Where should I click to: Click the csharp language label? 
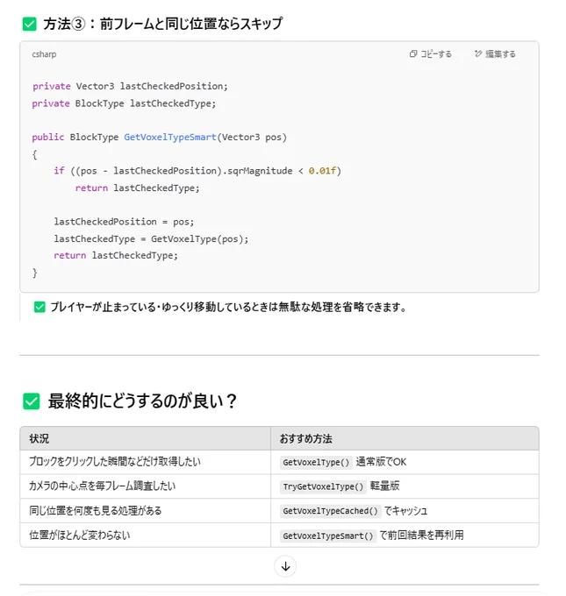44,54
